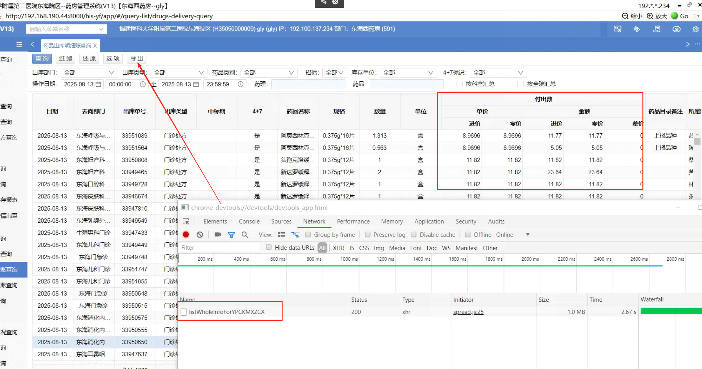
Task: Click the clear network log icon
Action: click(x=200, y=234)
